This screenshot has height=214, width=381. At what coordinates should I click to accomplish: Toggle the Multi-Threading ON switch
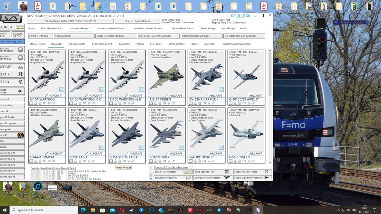[x=12, y=42]
